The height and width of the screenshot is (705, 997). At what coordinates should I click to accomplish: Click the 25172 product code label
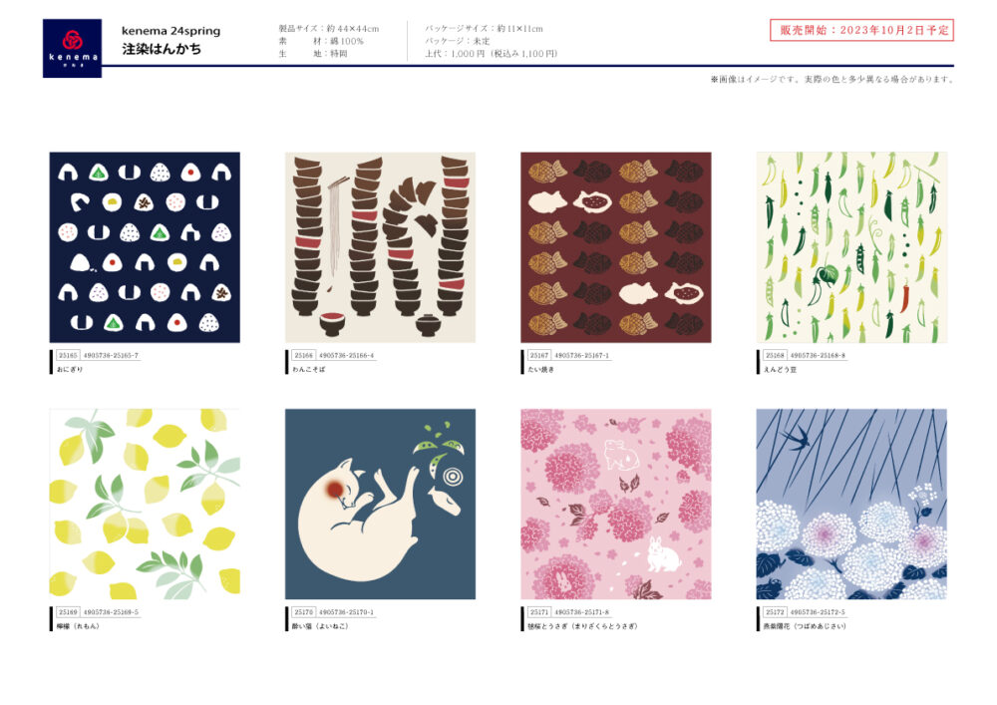tap(775, 612)
